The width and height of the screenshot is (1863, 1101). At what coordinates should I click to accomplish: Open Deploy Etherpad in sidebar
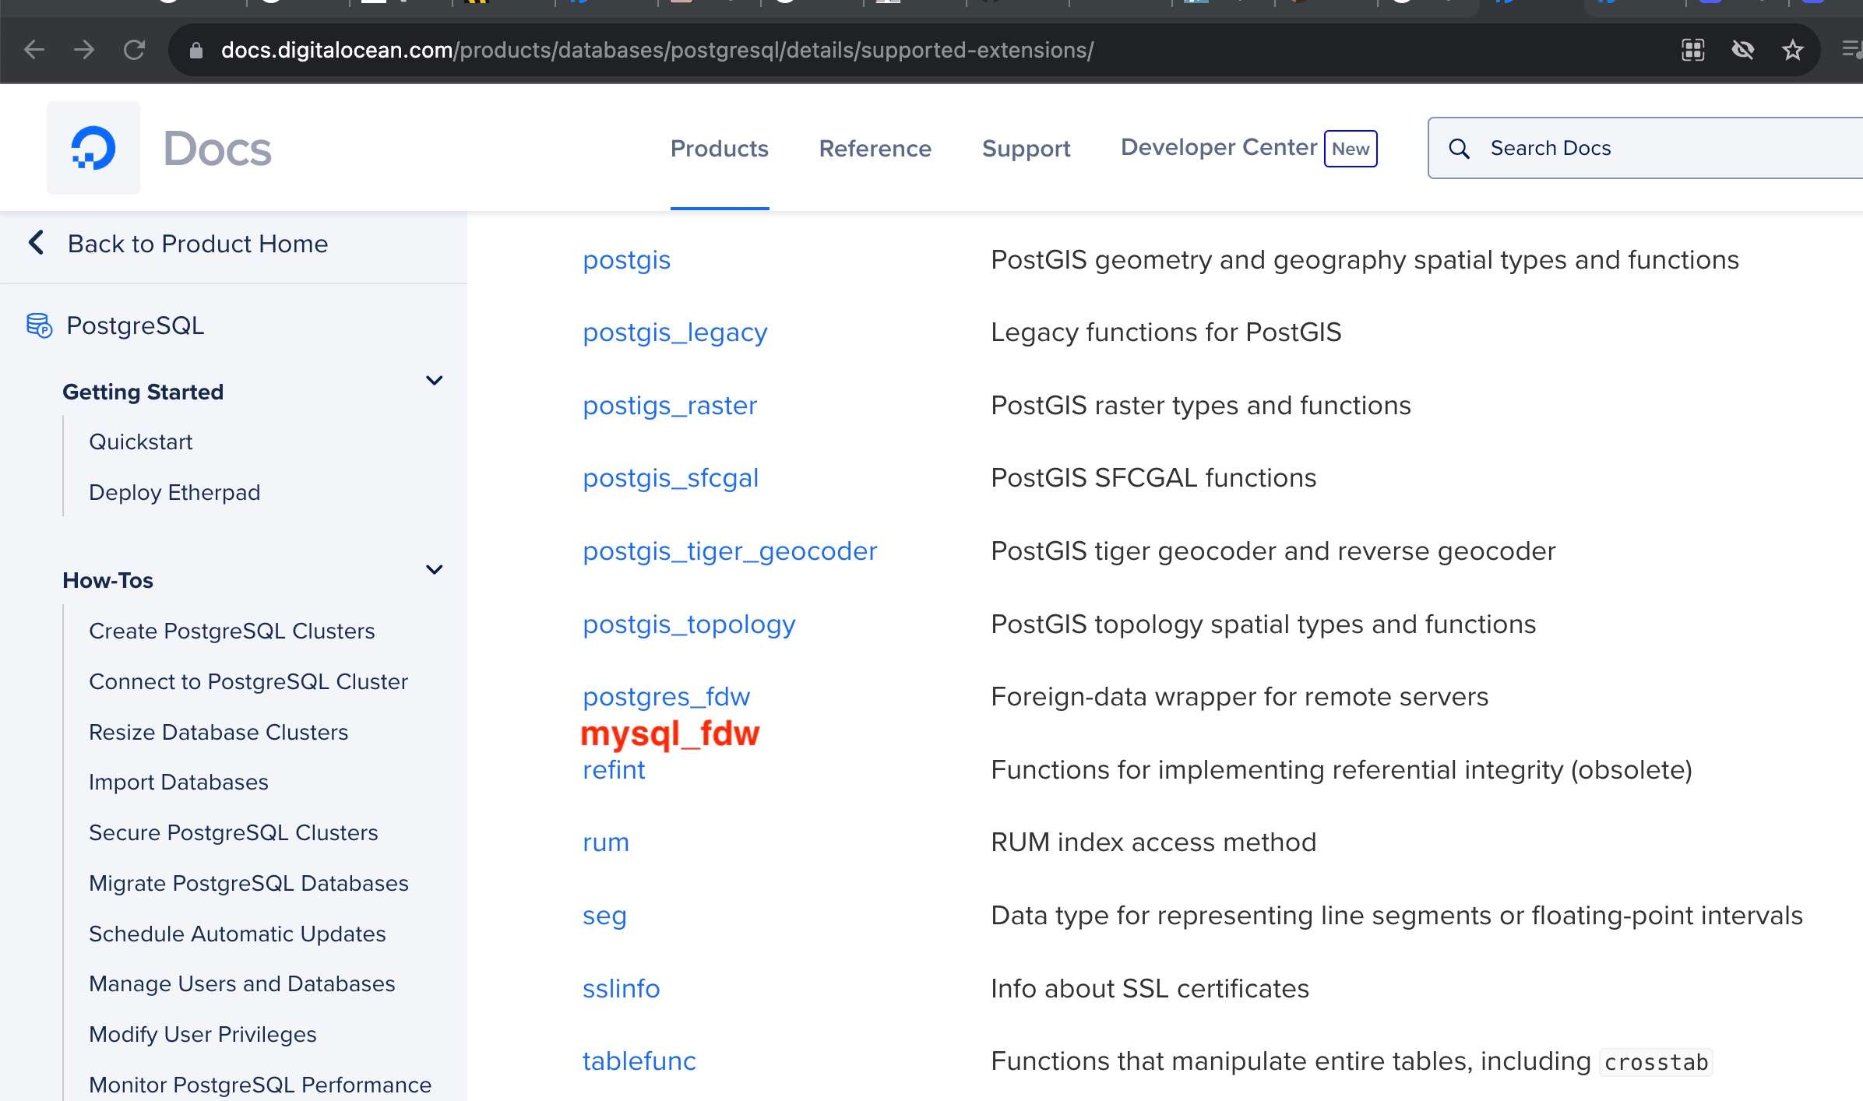(174, 493)
